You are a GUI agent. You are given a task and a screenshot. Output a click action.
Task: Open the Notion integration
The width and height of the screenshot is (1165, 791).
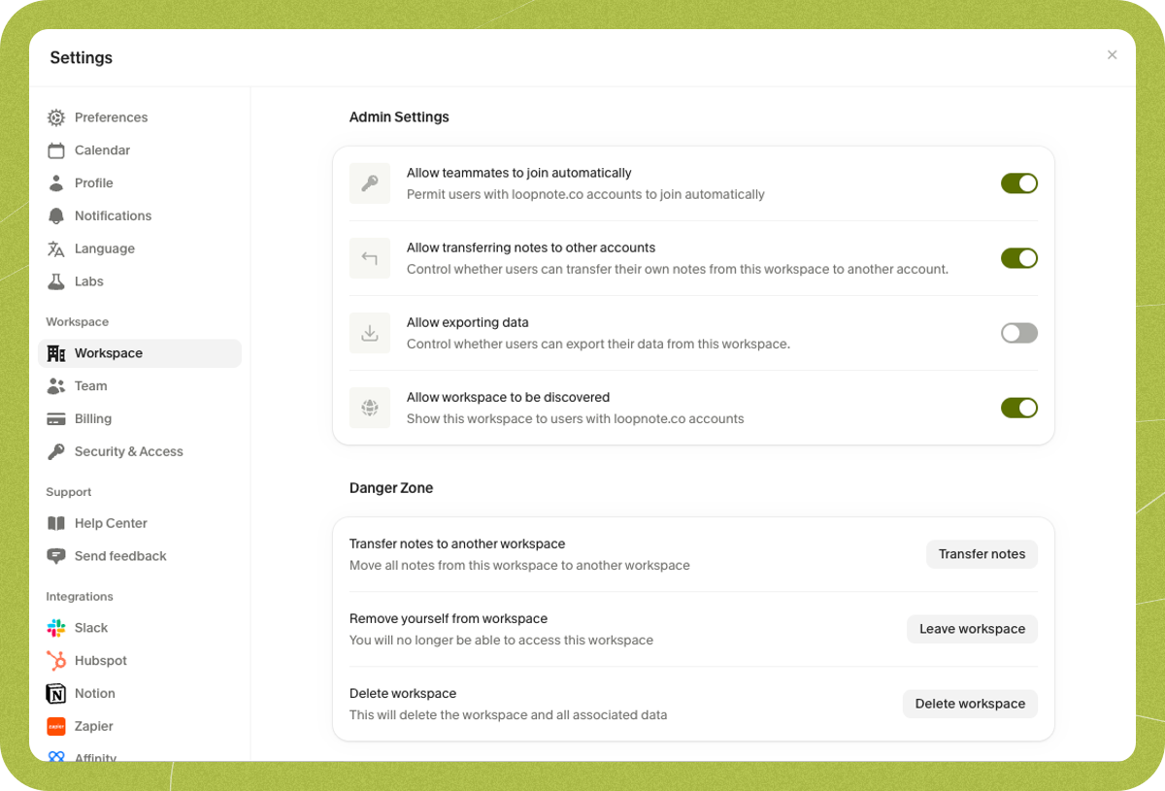pos(94,693)
